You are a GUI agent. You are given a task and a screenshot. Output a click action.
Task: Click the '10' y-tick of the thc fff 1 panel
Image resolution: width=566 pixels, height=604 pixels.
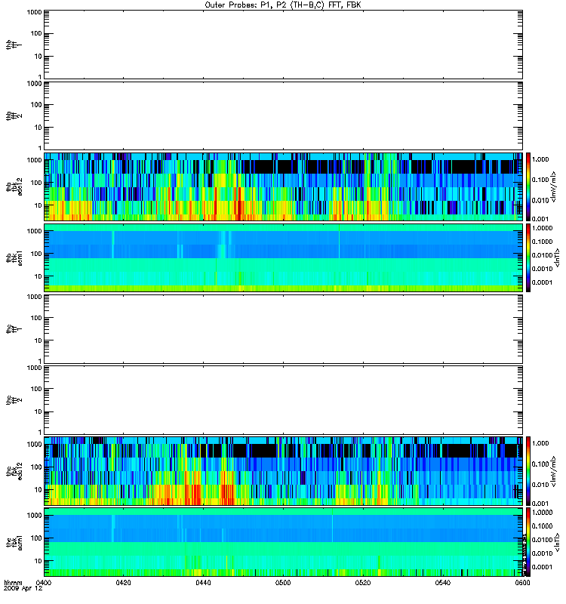click(x=38, y=341)
